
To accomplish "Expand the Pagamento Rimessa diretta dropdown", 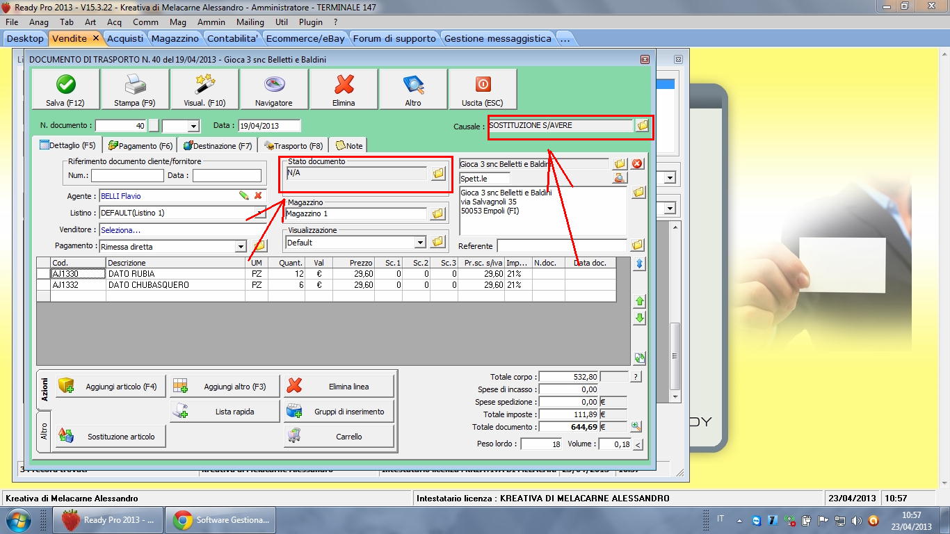I will [x=241, y=247].
